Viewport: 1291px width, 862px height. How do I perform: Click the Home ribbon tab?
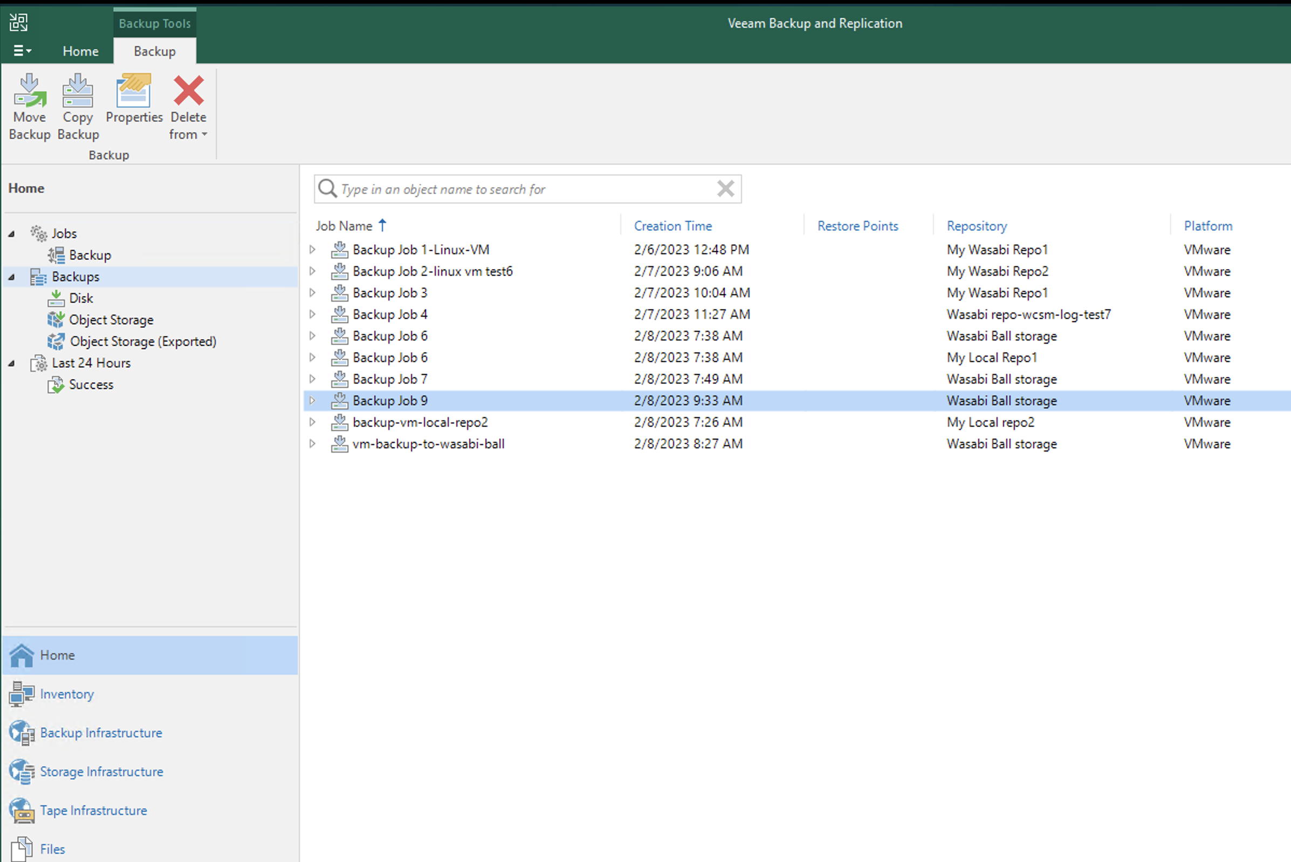(x=80, y=51)
